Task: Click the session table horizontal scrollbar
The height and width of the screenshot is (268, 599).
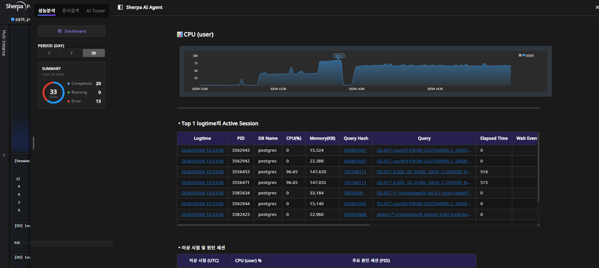Action: (x=274, y=225)
